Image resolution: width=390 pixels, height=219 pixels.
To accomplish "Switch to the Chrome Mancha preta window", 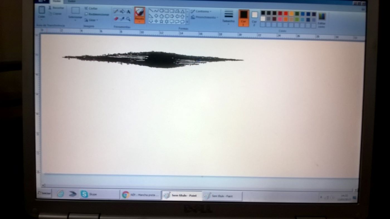I will (x=141, y=195).
